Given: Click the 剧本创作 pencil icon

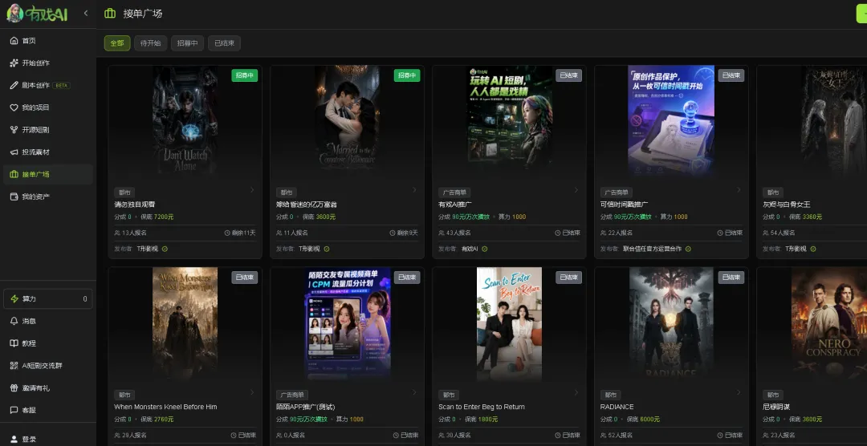Looking at the screenshot, I should (14, 85).
